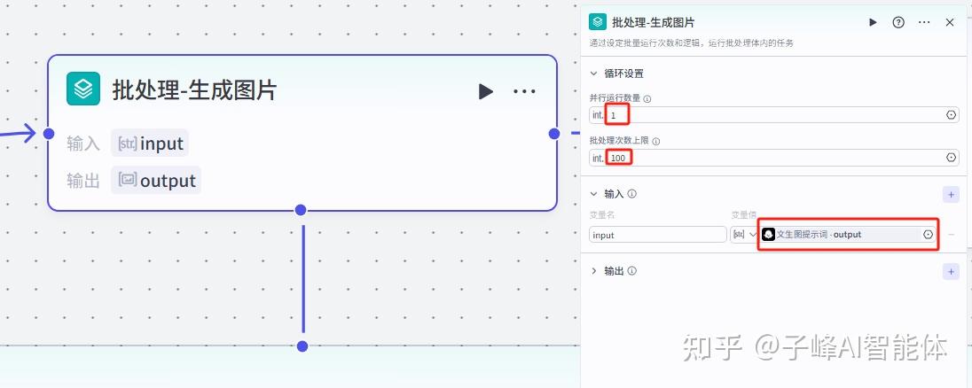Close the 批处理-生成图片 settings panel
This screenshot has width=972, height=388.
(950, 22)
